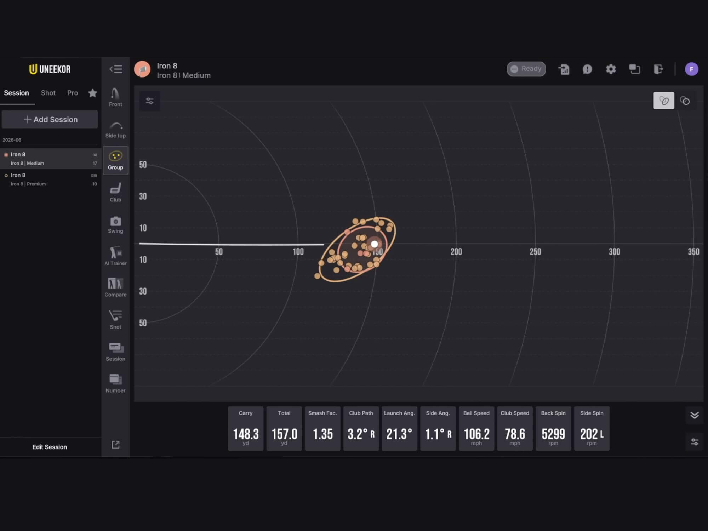708x531 pixels.
Task: Click the 2026-06 date label
Action: click(12, 140)
